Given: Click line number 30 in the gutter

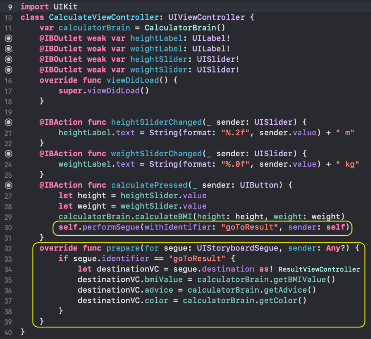Looking at the screenshot, I should coord(8,227).
